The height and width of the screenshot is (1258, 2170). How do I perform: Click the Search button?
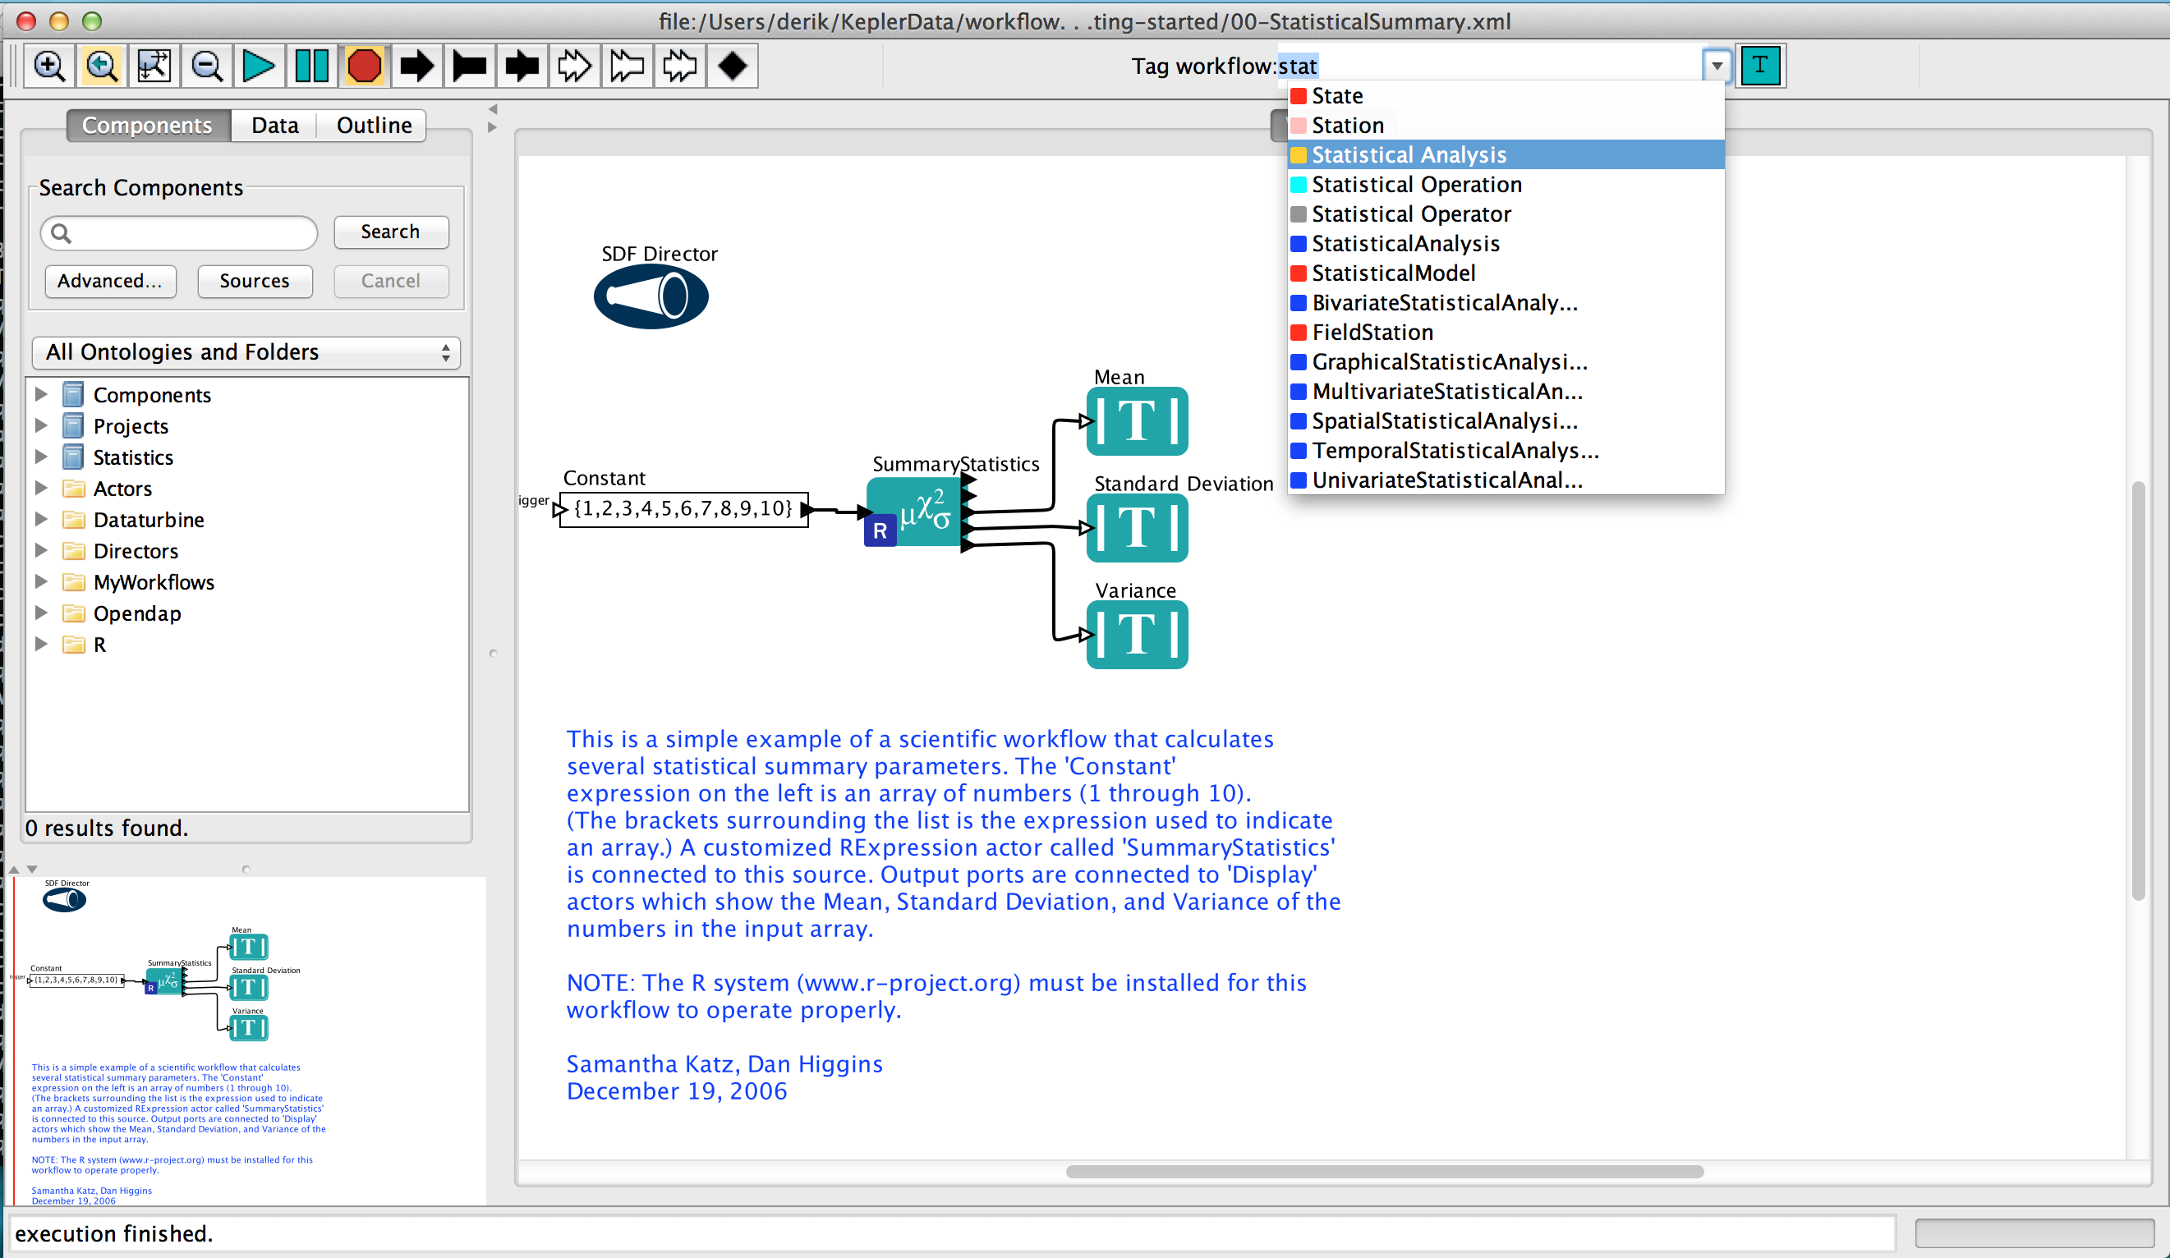point(391,232)
